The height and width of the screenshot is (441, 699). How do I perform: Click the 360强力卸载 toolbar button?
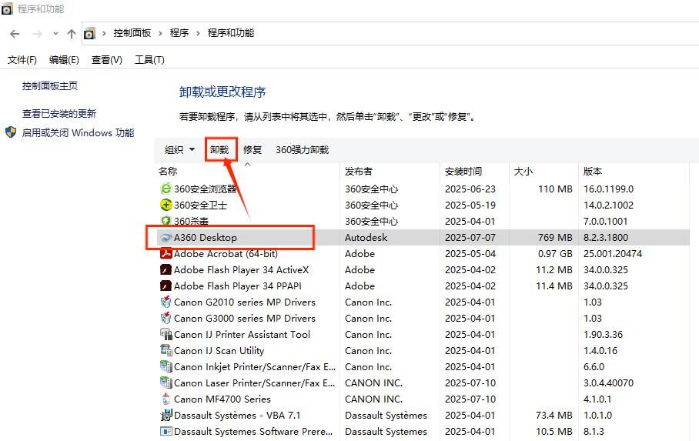pyautogui.click(x=303, y=150)
